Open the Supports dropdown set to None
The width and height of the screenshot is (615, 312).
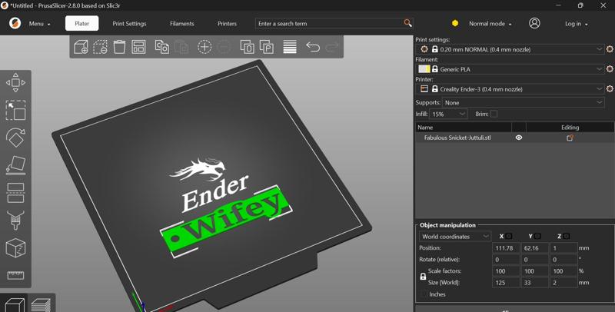[524, 102]
